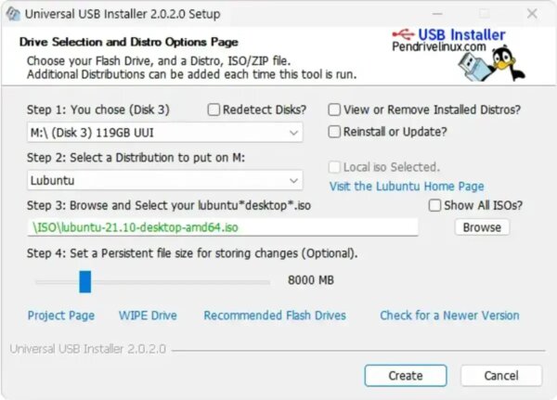Open the Project Page link
557x400 pixels.
tap(61, 316)
